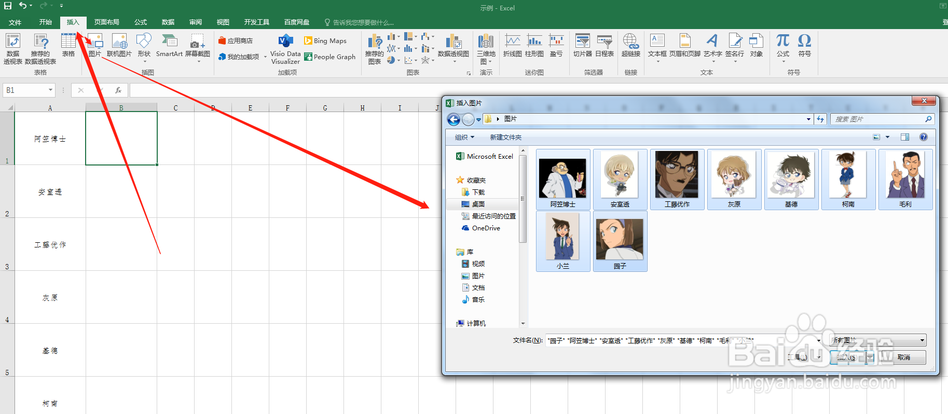Select the 园子 picture thumbnail
The image size is (948, 414).
[x=620, y=241]
